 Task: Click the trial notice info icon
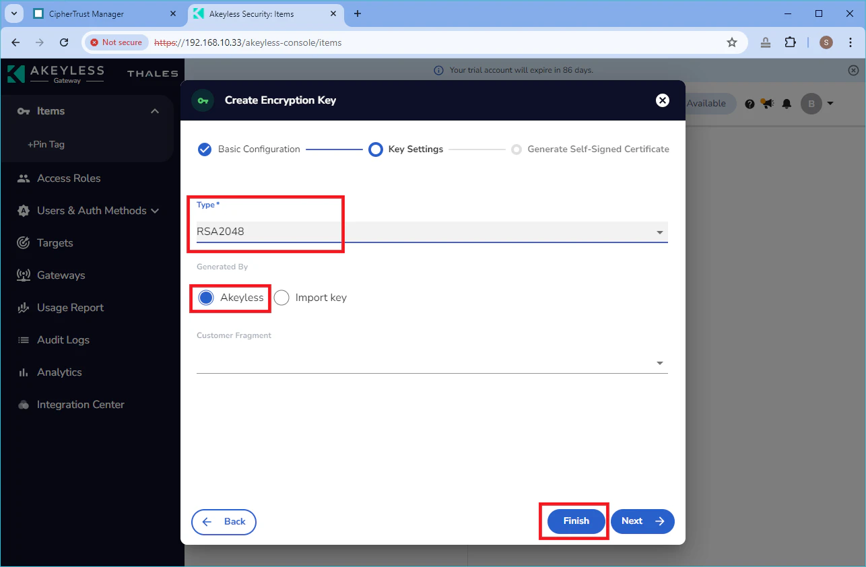tap(439, 70)
